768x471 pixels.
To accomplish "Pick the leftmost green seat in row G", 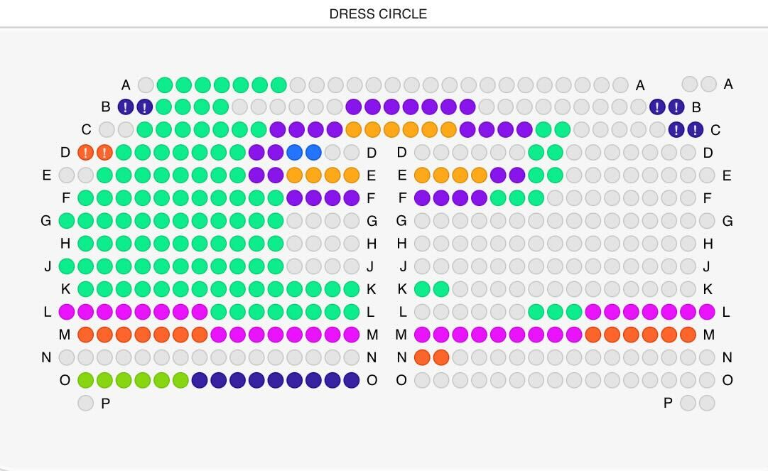I will 66,221.
